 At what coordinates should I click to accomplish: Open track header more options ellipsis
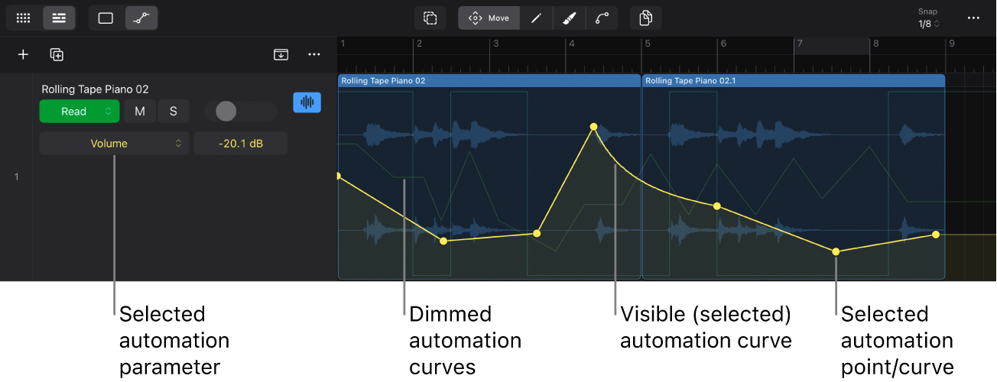[314, 54]
